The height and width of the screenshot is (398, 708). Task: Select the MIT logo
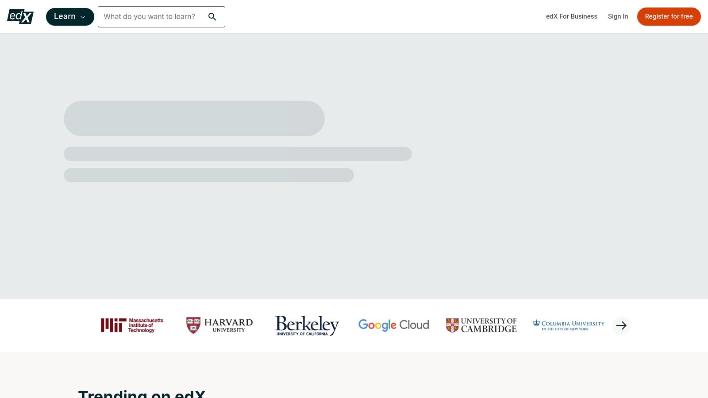(131, 325)
